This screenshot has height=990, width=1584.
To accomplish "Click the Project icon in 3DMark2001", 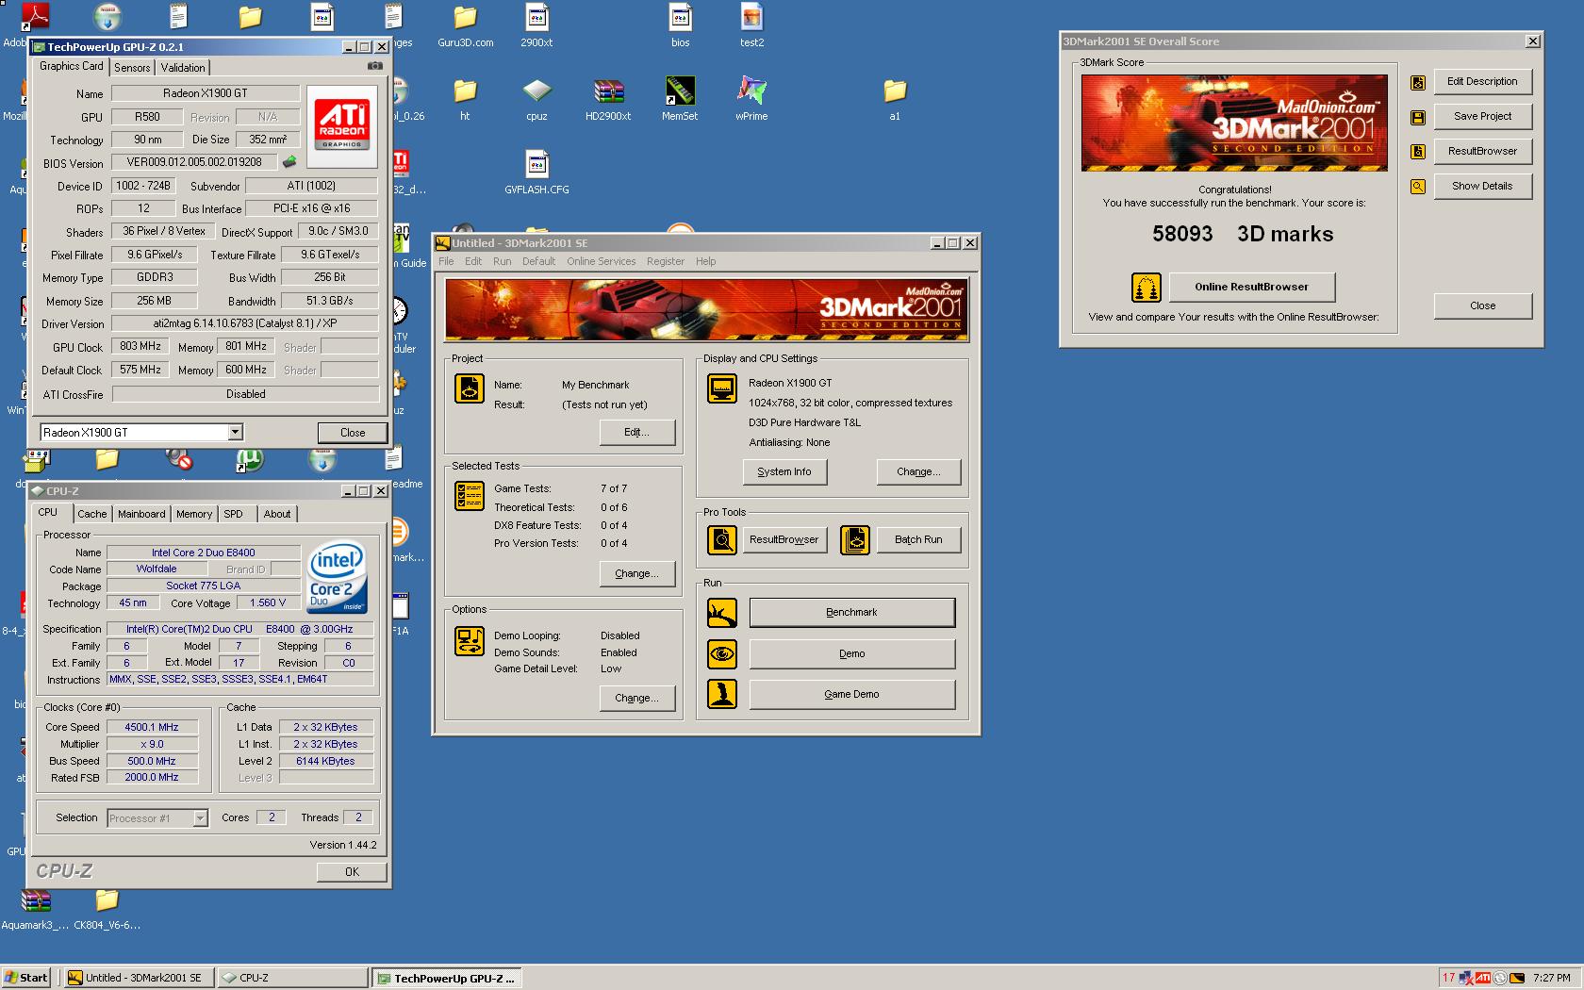I will 469,388.
